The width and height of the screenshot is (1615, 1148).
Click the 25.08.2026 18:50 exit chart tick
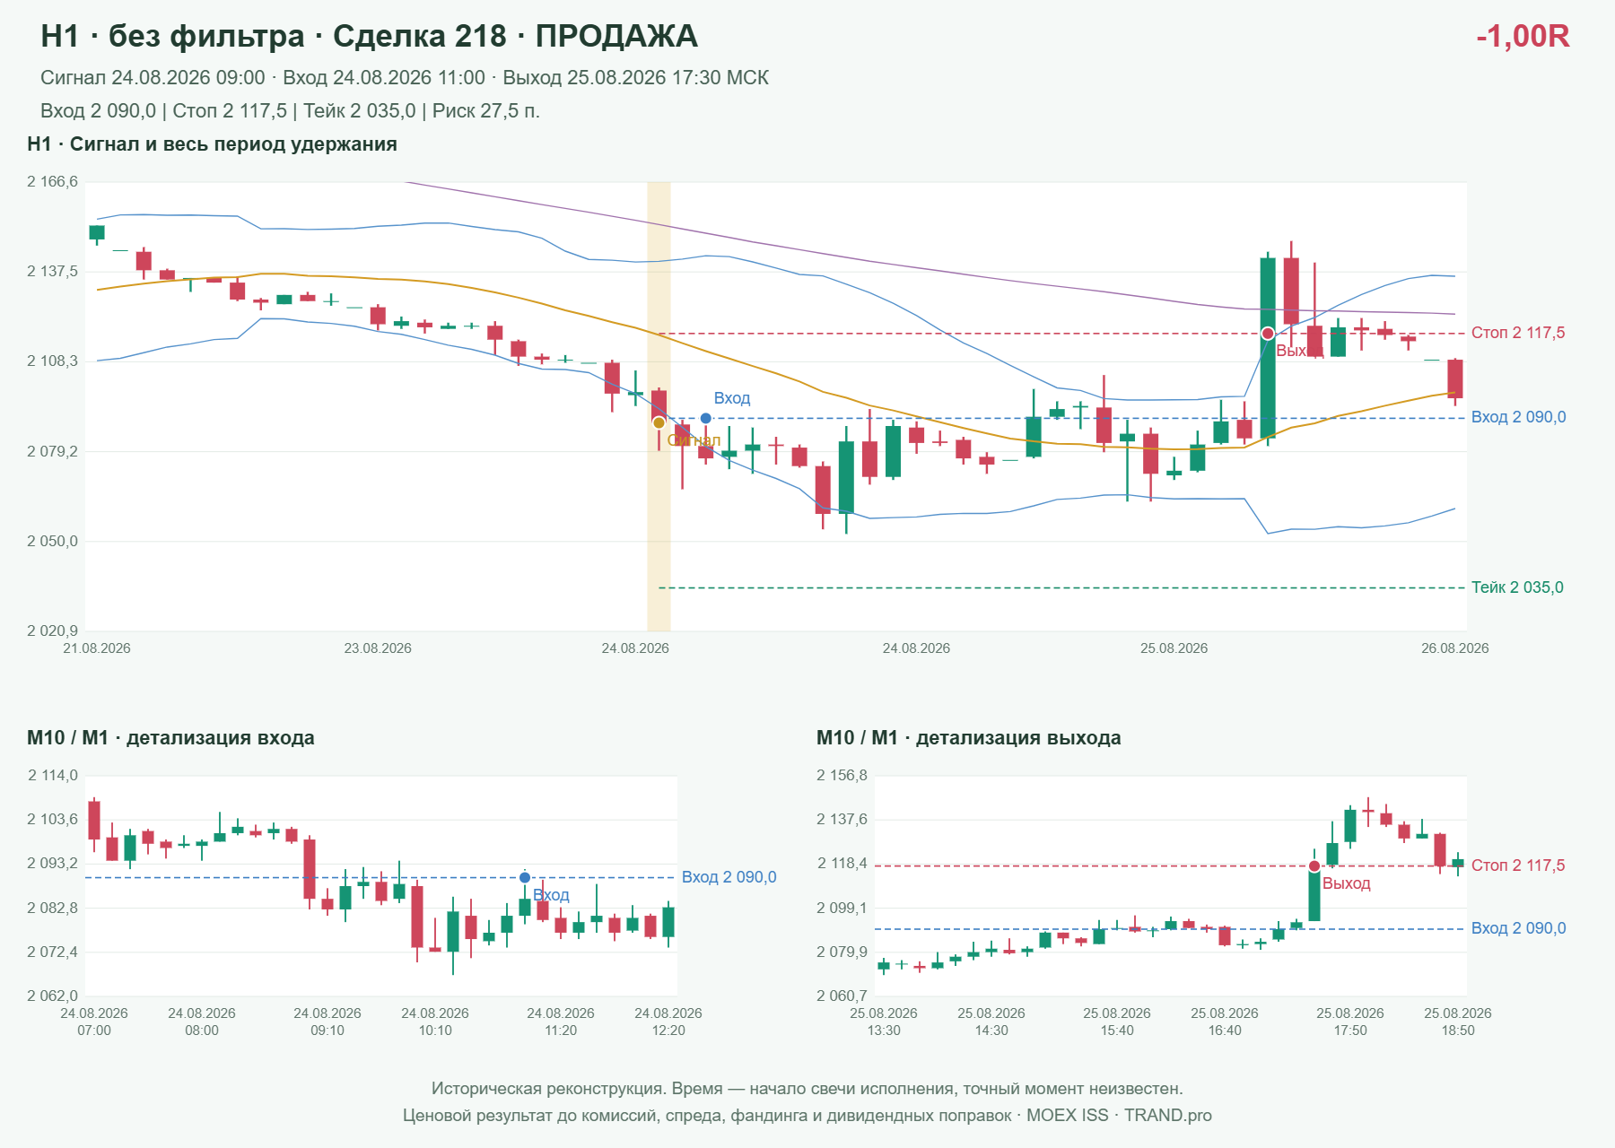[x=1458, y=1022]
